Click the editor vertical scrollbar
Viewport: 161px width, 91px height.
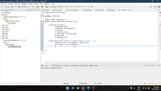[158, 36]
